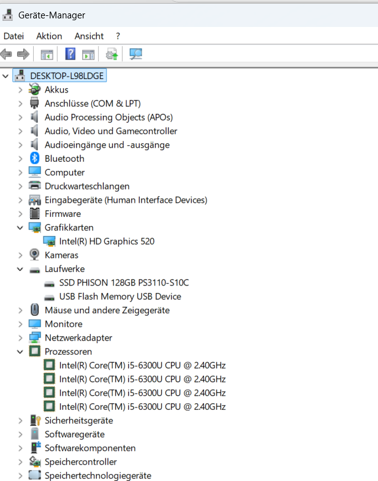Collapse the Laufwerke category arrow

click(x=20, y=269)
